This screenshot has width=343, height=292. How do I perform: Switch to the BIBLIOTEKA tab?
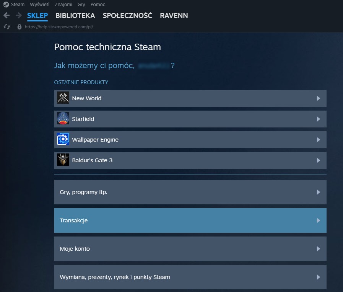[x=75, y=16]
